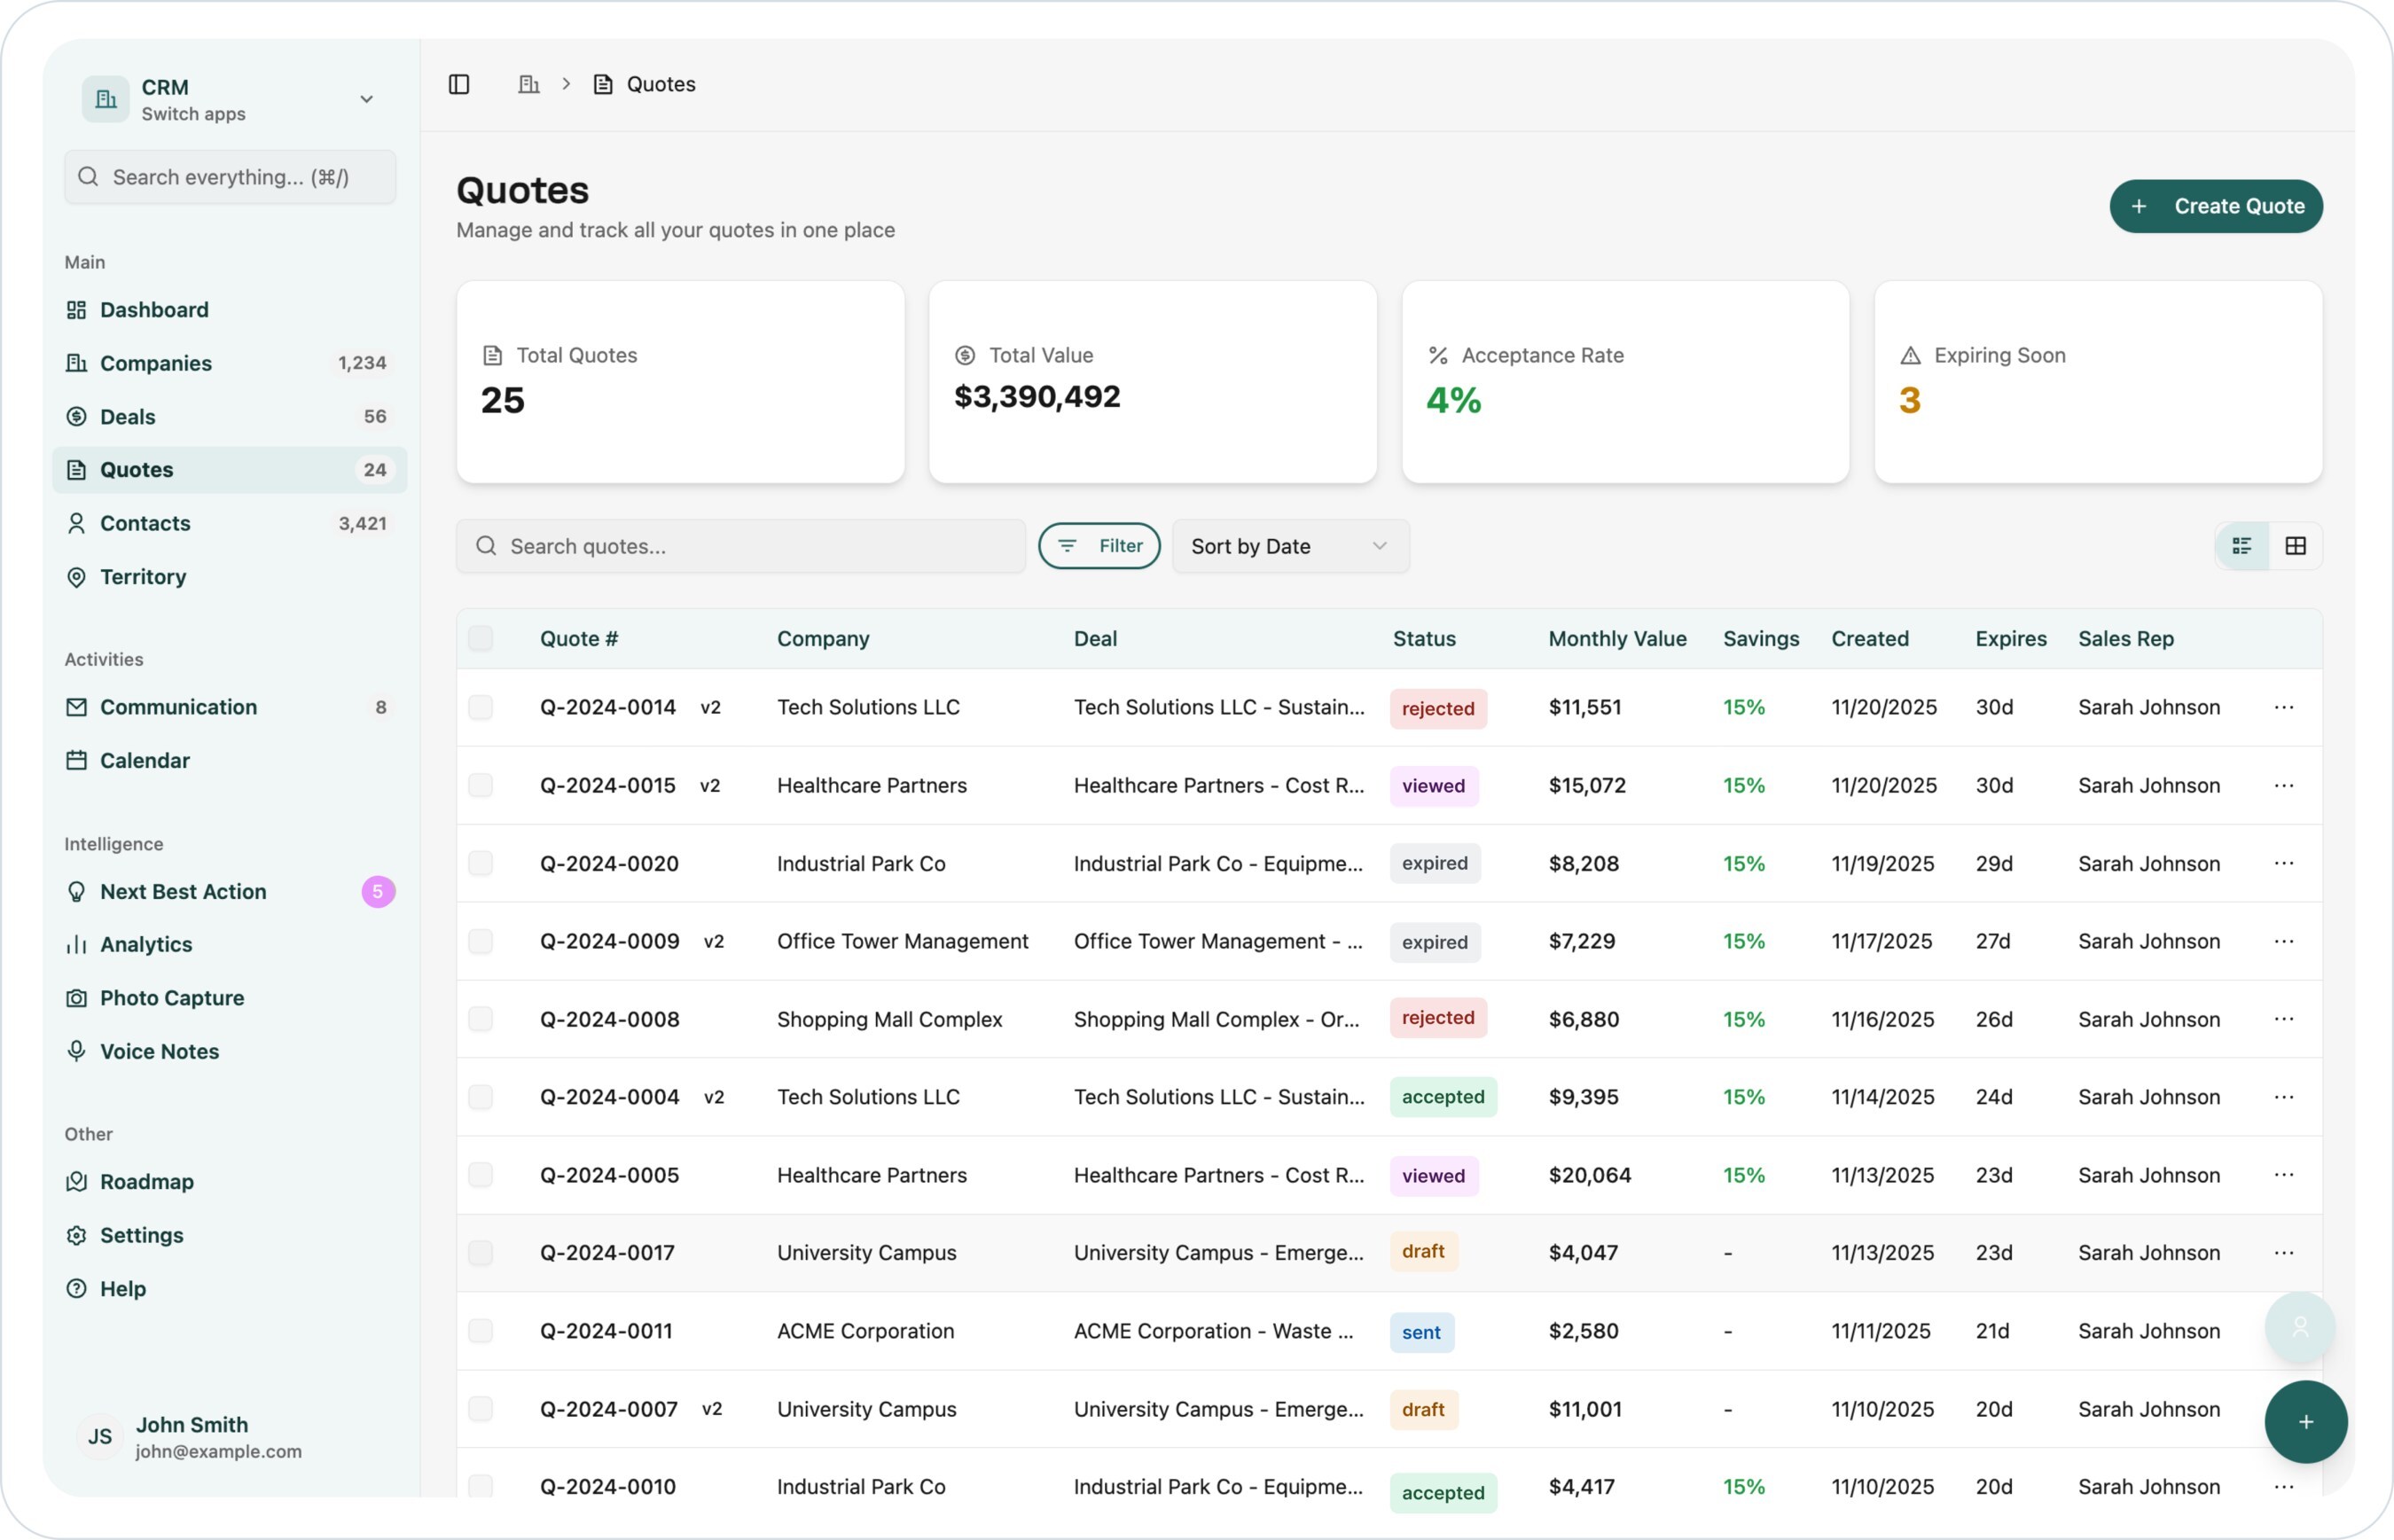The width and height of the screenshot is (2394, 1540).
Task: Click the floating plus button
Action: pos(2305,1421)
